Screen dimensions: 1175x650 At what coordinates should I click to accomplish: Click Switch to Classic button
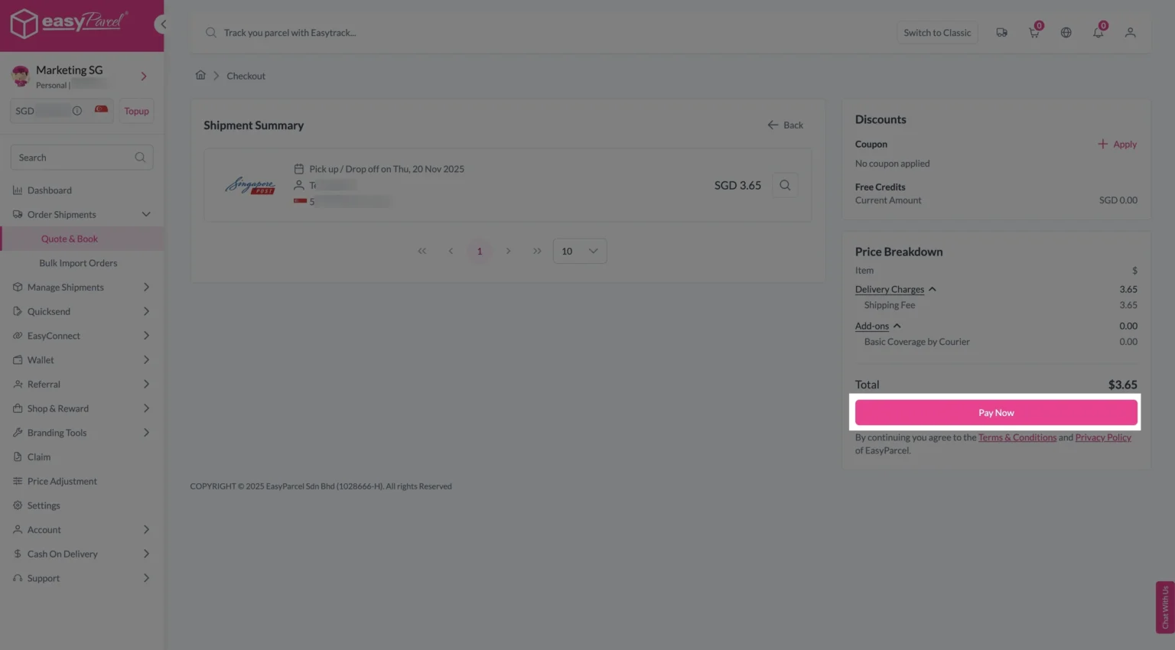[x=936, y=33]
